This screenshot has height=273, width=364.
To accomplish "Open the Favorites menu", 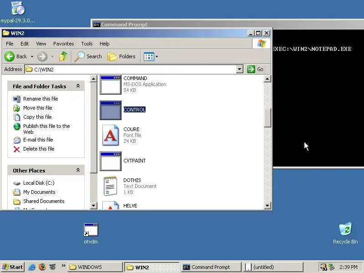I will pyautogui.click(x=64, y=44).
